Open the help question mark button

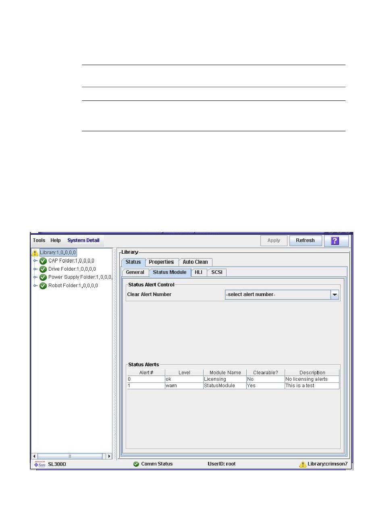coord(336,240)
